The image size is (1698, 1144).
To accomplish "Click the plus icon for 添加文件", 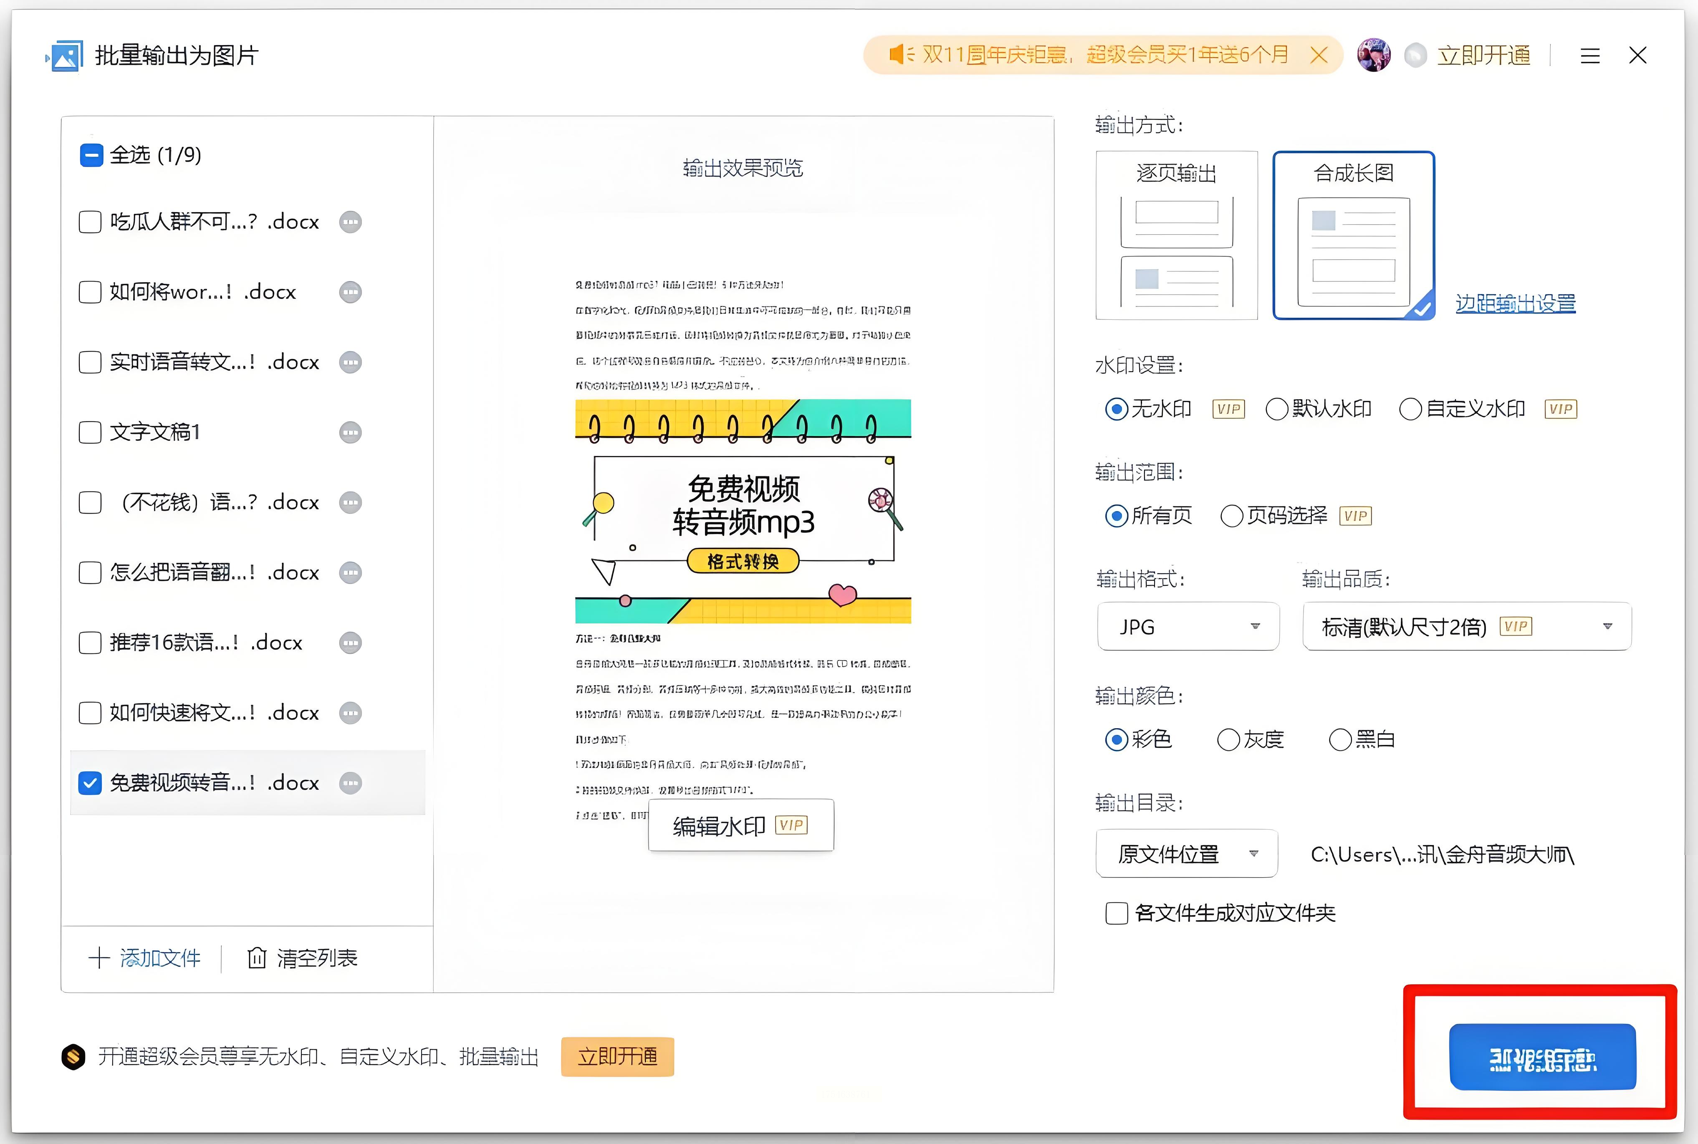I will click(x=99, y=958).
